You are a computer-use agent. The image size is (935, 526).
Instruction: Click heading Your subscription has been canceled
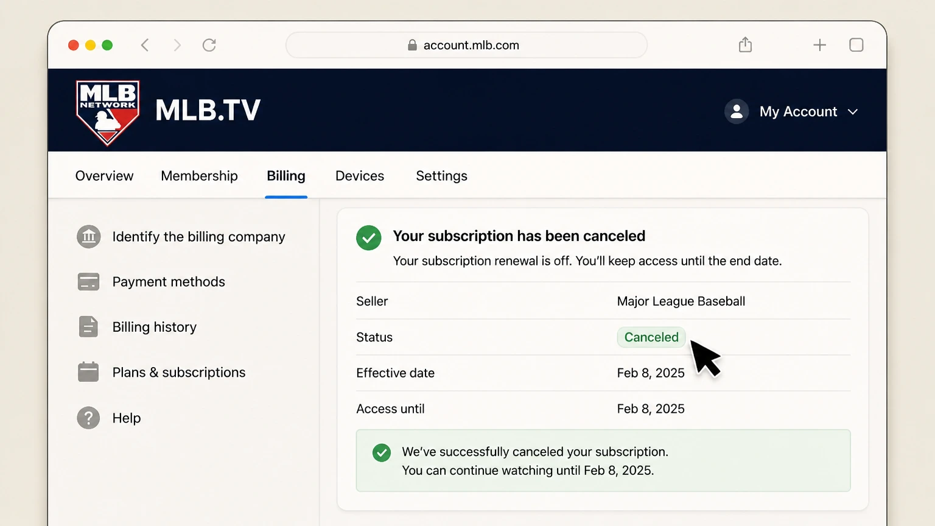519,236
